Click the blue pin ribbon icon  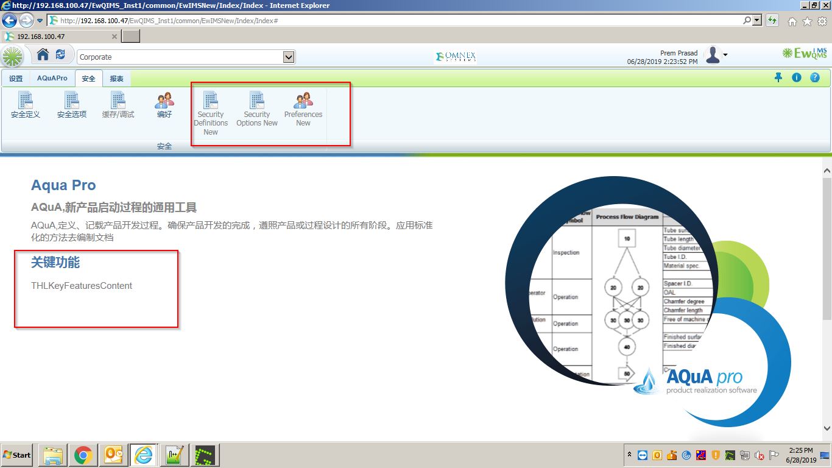tap(778, 78)
